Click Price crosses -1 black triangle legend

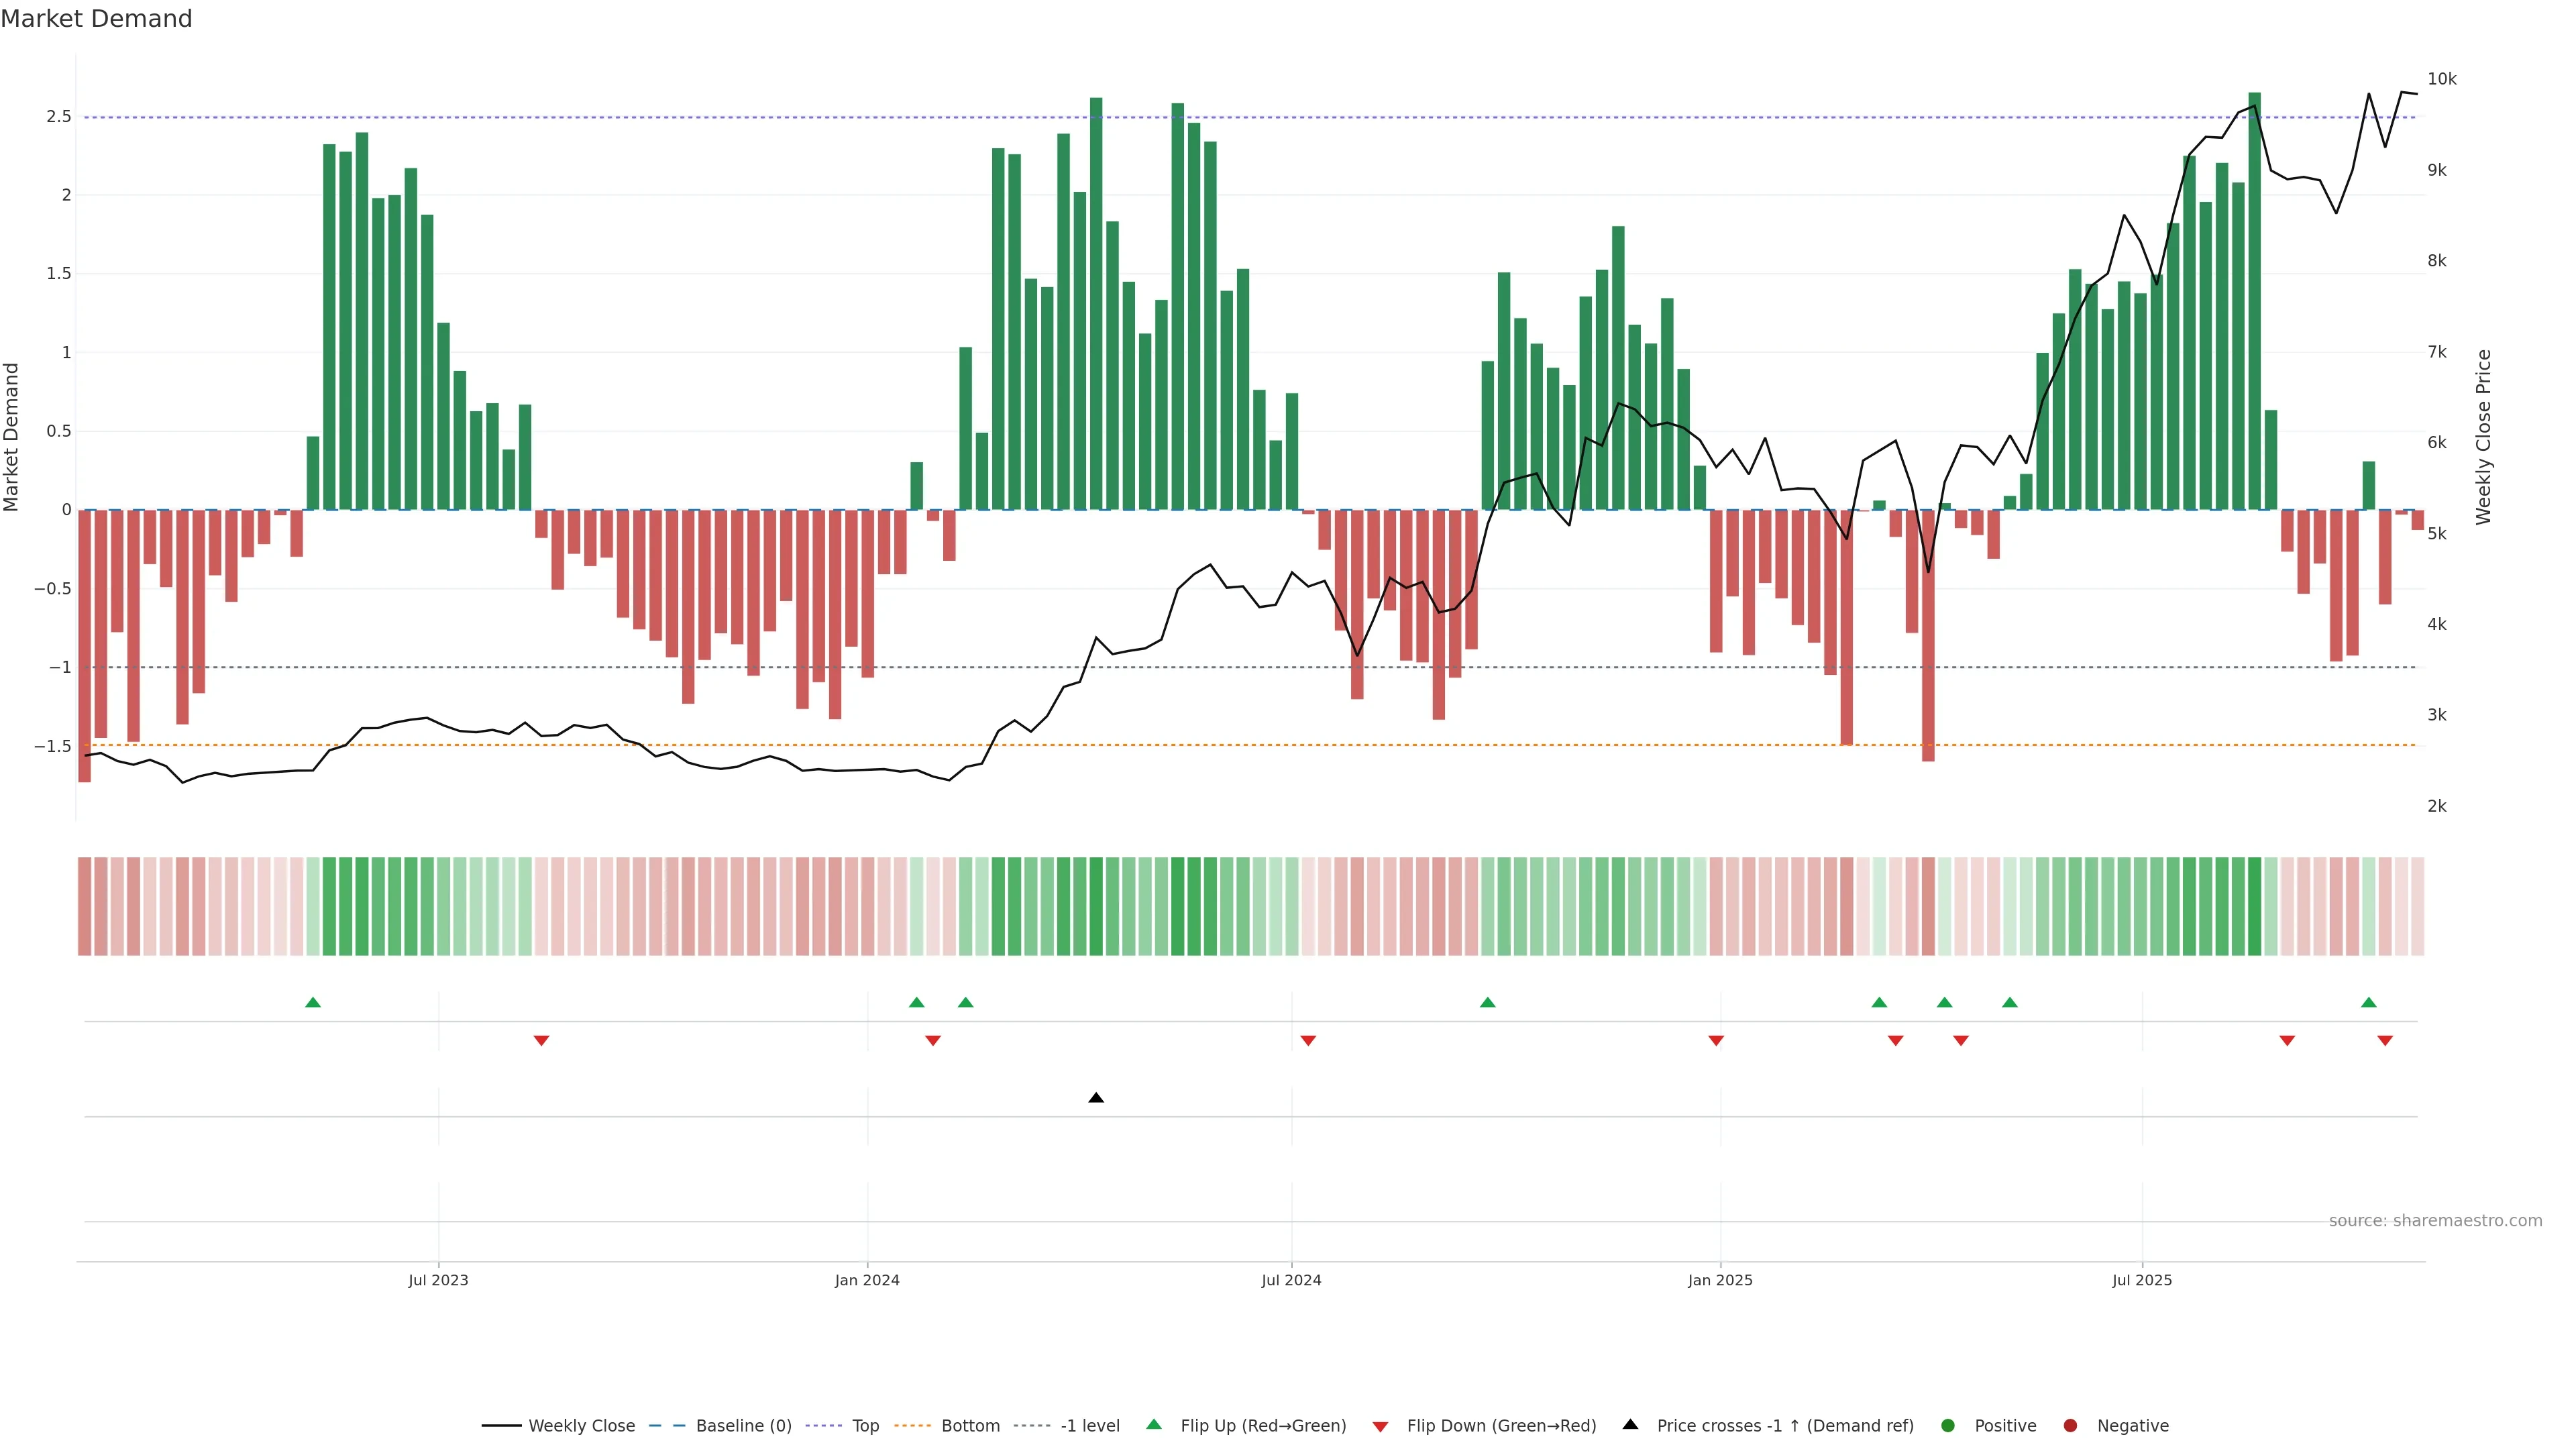tap(1630, 1424)
